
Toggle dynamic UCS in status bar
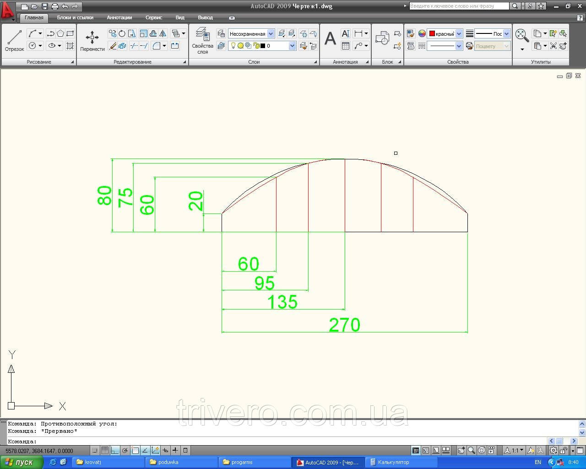155,451
